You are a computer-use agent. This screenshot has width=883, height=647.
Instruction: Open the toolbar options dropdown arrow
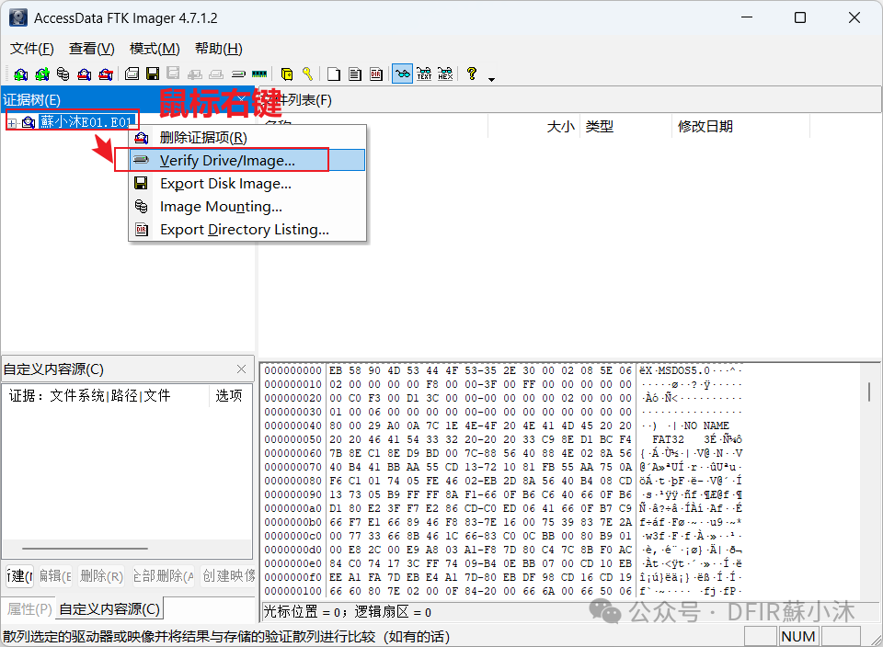[491, 79]
